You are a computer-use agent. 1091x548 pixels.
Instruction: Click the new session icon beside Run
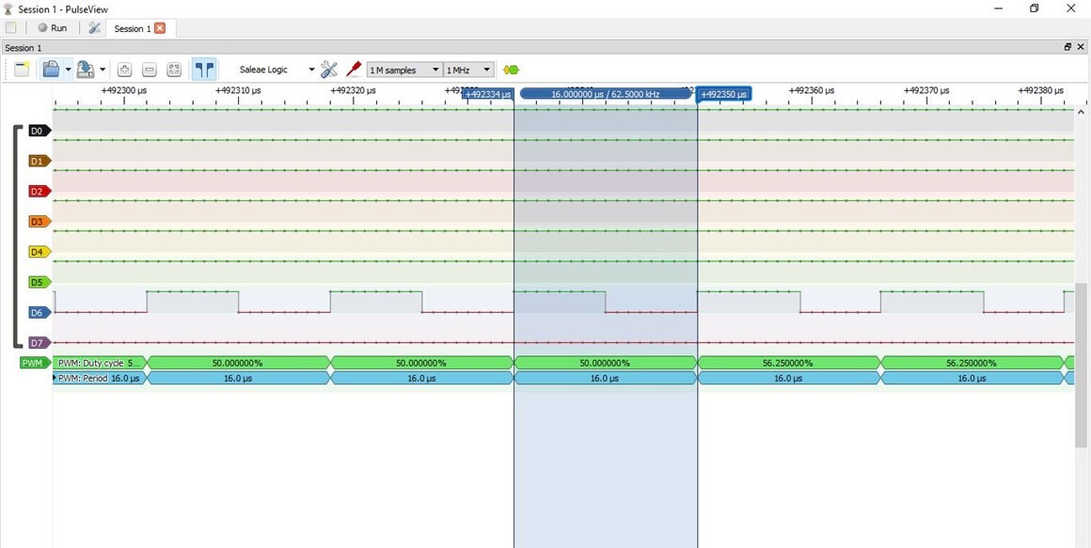[11, 28]
